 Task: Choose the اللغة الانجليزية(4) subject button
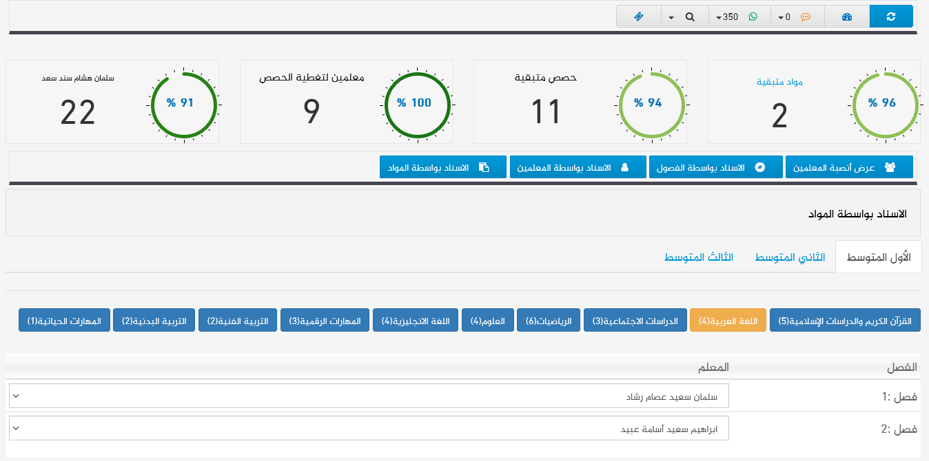416,321
